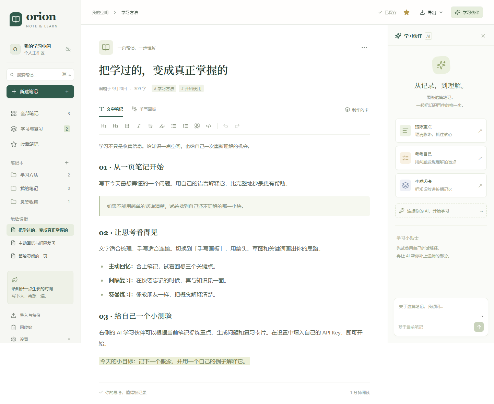Open 导入与备份 in sidebar
The height and width of the screenshot is (404, 494).
[x=40, y=315]
